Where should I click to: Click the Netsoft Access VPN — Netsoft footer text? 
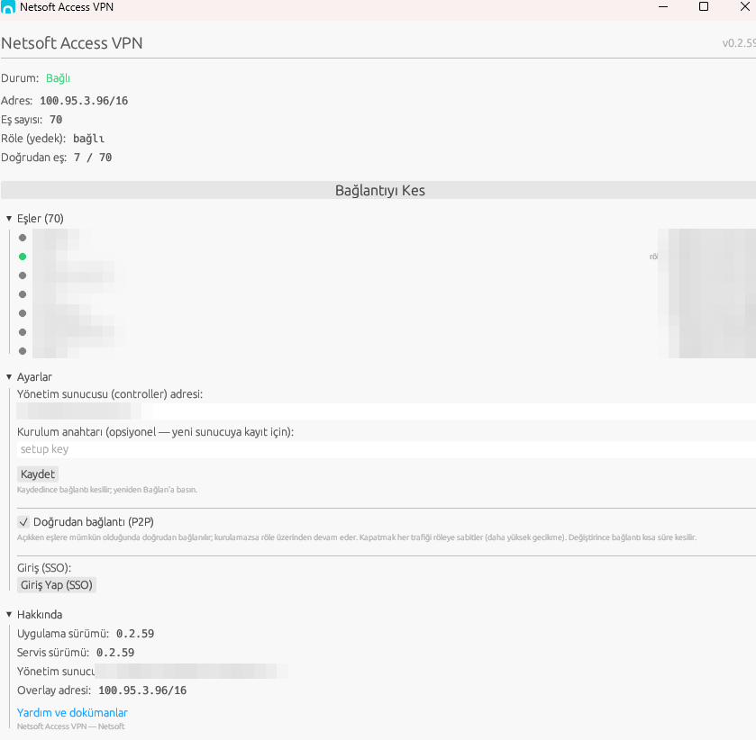click(x=71, y=726)
